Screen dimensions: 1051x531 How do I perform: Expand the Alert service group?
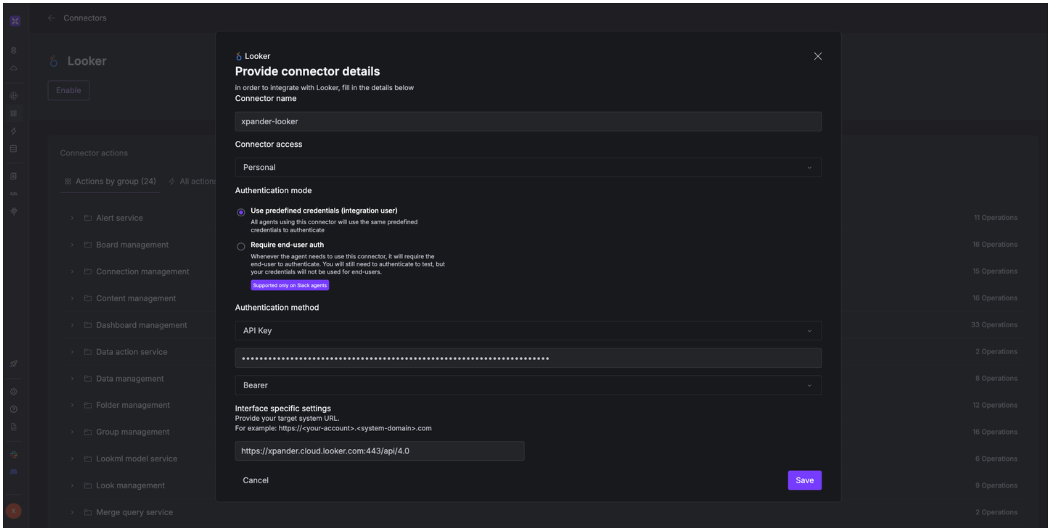(72, 218)
